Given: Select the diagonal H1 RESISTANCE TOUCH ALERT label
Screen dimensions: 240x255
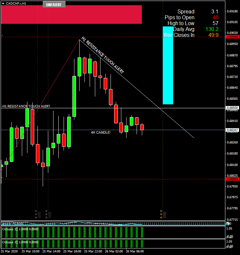Looking at the screenshot, I should pyautogui.click(x=103, y=55).
